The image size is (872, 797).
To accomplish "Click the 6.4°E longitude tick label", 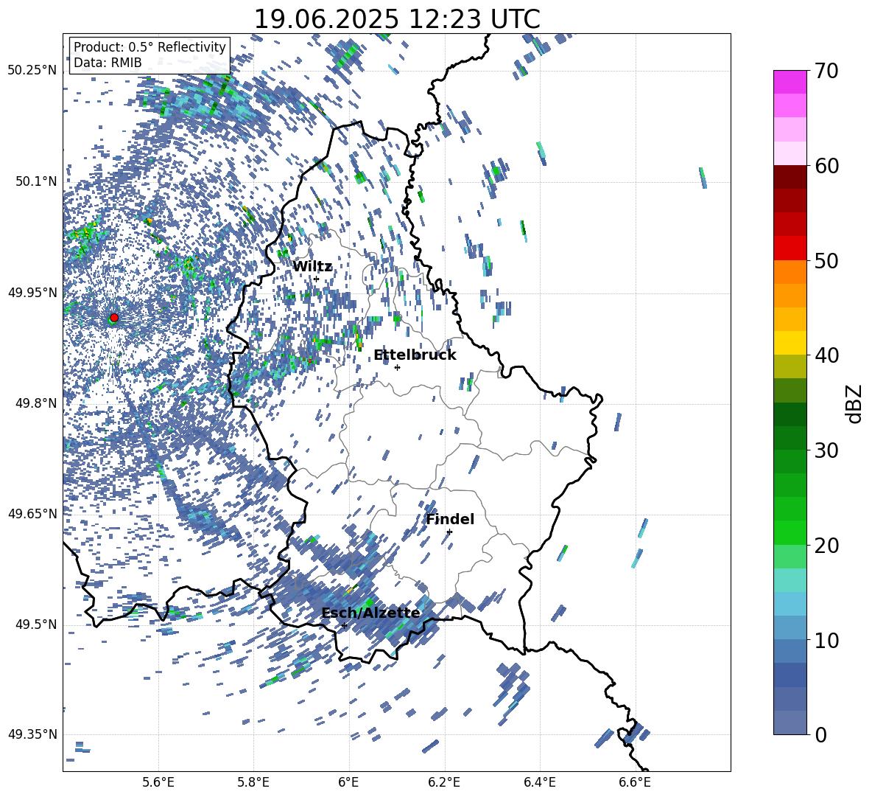I will (x=539, y=782).
